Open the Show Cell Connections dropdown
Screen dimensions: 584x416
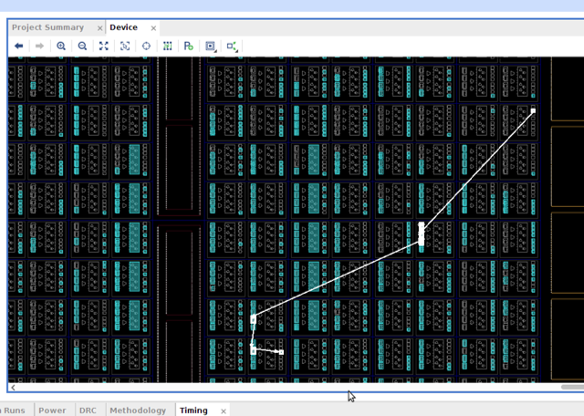232,47
